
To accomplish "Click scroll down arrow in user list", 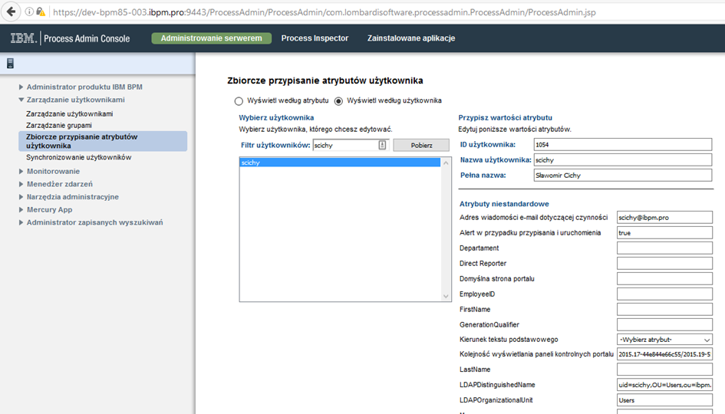I will click(446, 296).
